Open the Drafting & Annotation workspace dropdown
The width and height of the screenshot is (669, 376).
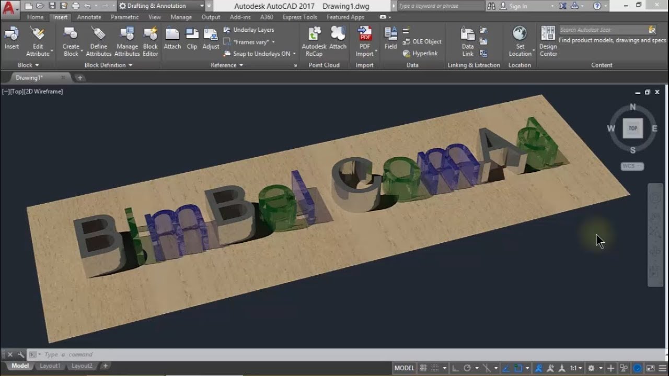click(x=161, y=6)
